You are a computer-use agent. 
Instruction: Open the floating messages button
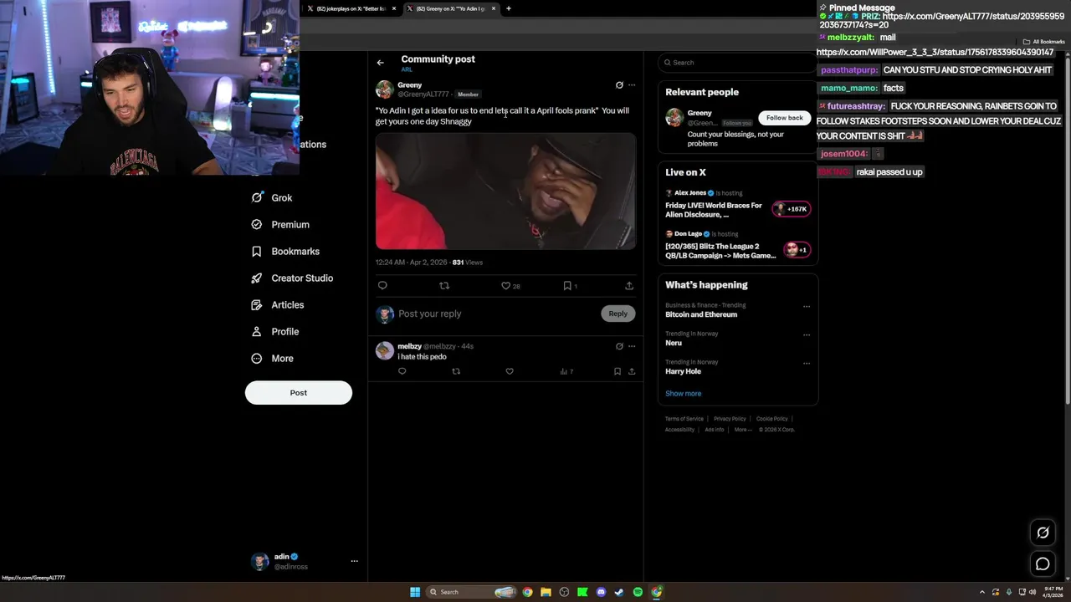click(1043, 564)
